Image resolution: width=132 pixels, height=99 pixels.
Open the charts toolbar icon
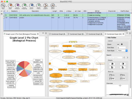pos(38,5)
